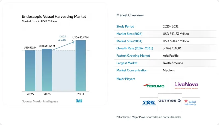The image size is (219, 125).
Task: Click the 'Study Period' row label
Action: (x=125, y=26)
